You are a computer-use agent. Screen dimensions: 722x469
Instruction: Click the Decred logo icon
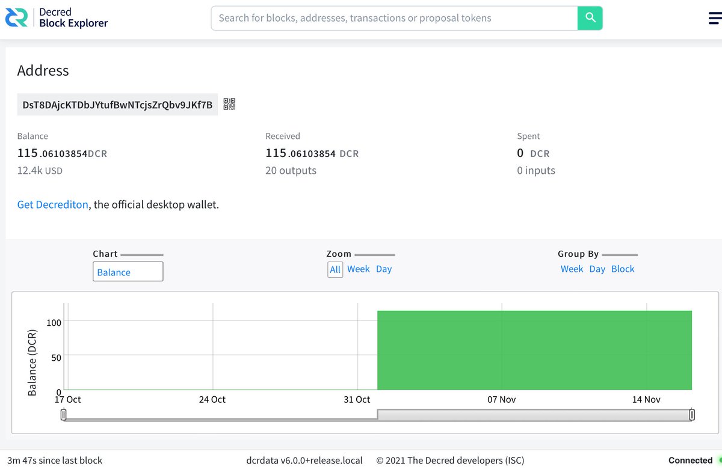pos(17,18)
